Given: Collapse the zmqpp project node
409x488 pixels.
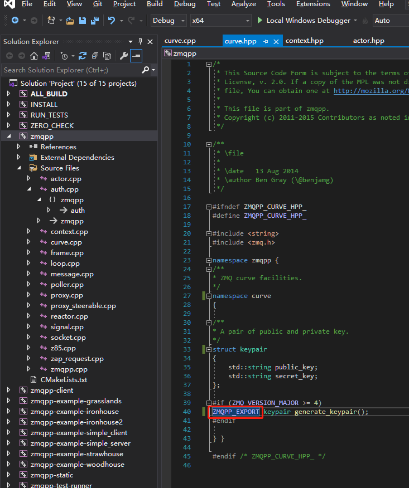Looking at the screenshot, I should pyautogui.click(x=9, y=136).
